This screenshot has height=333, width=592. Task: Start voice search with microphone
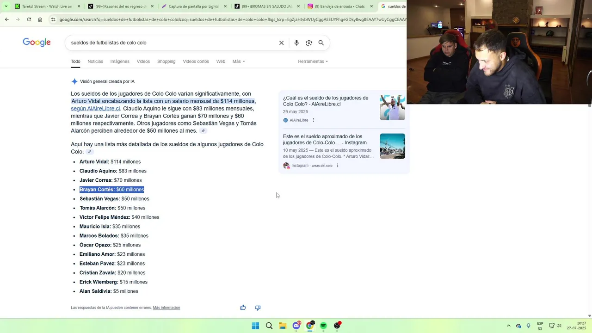(x=296, y=43)
